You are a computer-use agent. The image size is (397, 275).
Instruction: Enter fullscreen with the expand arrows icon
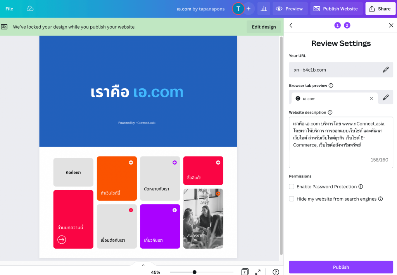(257, 272)
